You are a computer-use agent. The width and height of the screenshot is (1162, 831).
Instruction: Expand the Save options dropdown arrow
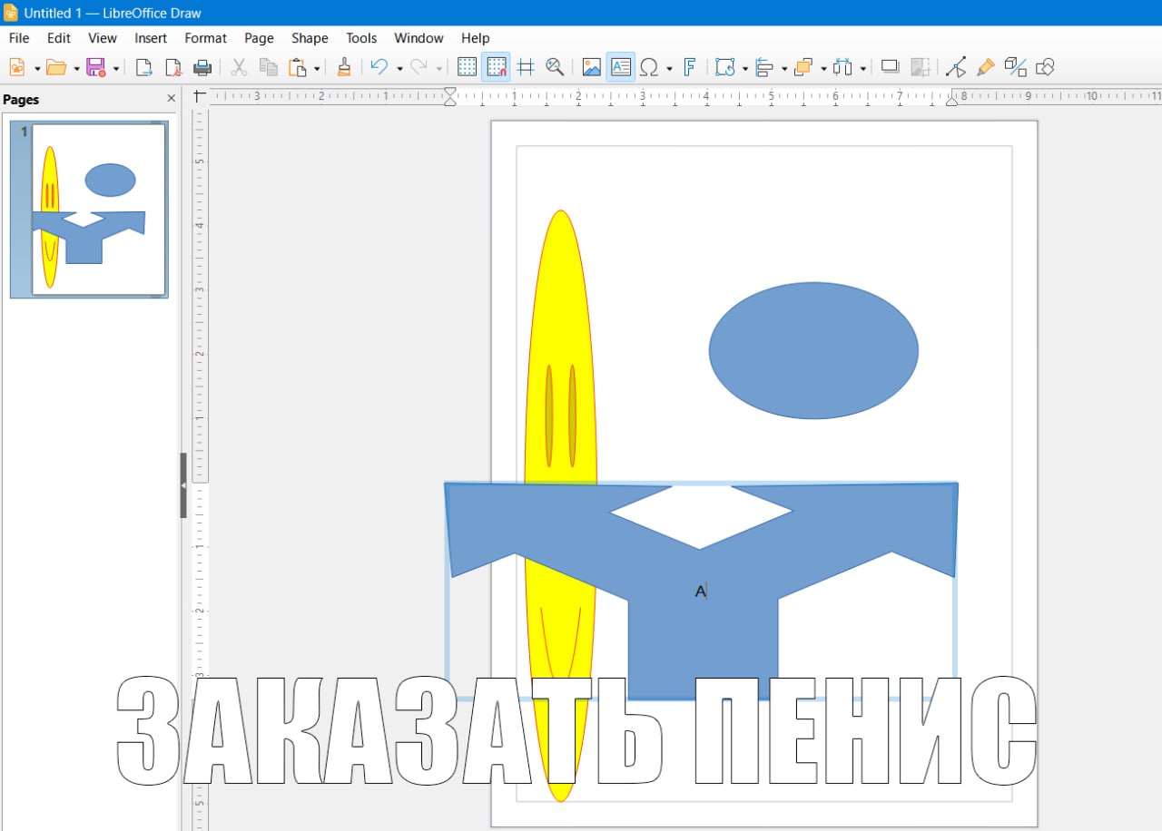point(116,68)
